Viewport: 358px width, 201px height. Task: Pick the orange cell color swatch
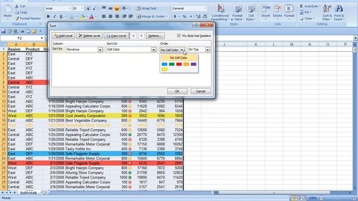[x=186, y=64]
